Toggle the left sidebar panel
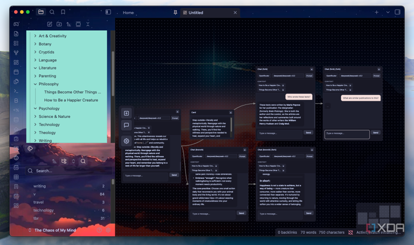Viewport: 414px width, 245px height. point(108,12)
